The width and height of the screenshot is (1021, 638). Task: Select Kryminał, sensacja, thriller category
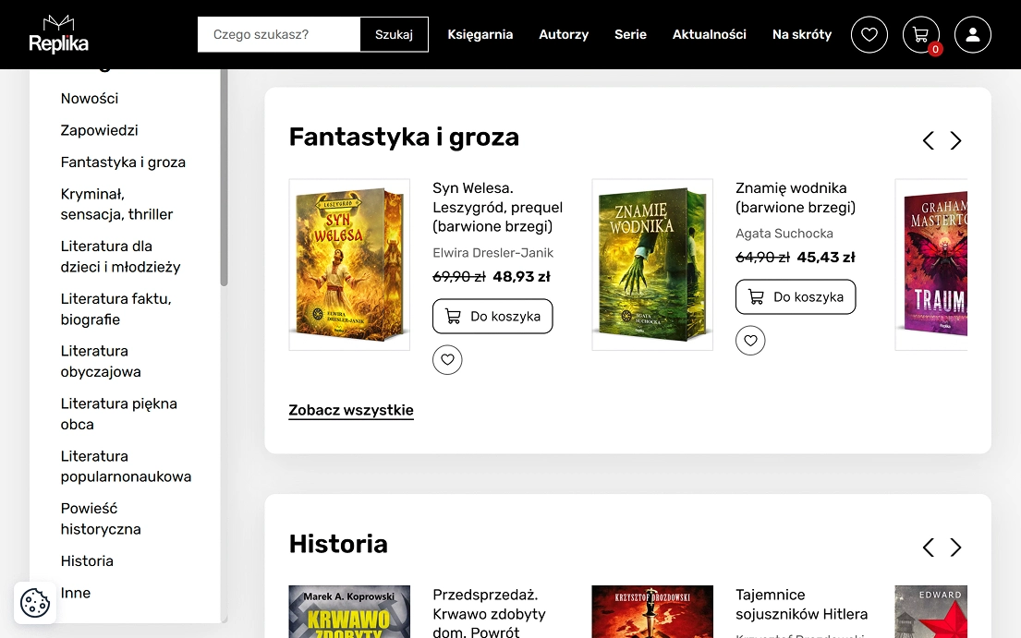[x=116, y=204]
